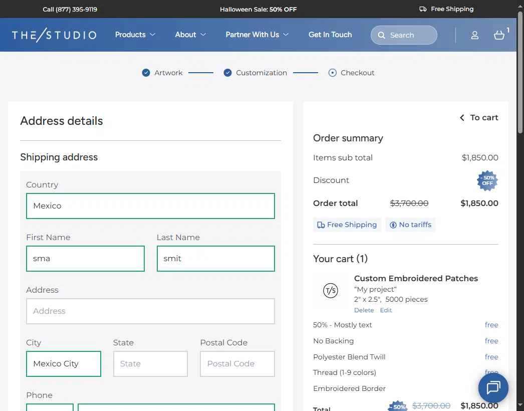Click the 50% - Mostly text row

(405, 325)
